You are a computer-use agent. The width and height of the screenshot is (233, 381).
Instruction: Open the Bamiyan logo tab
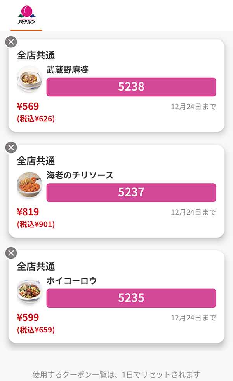click(26, 15)
